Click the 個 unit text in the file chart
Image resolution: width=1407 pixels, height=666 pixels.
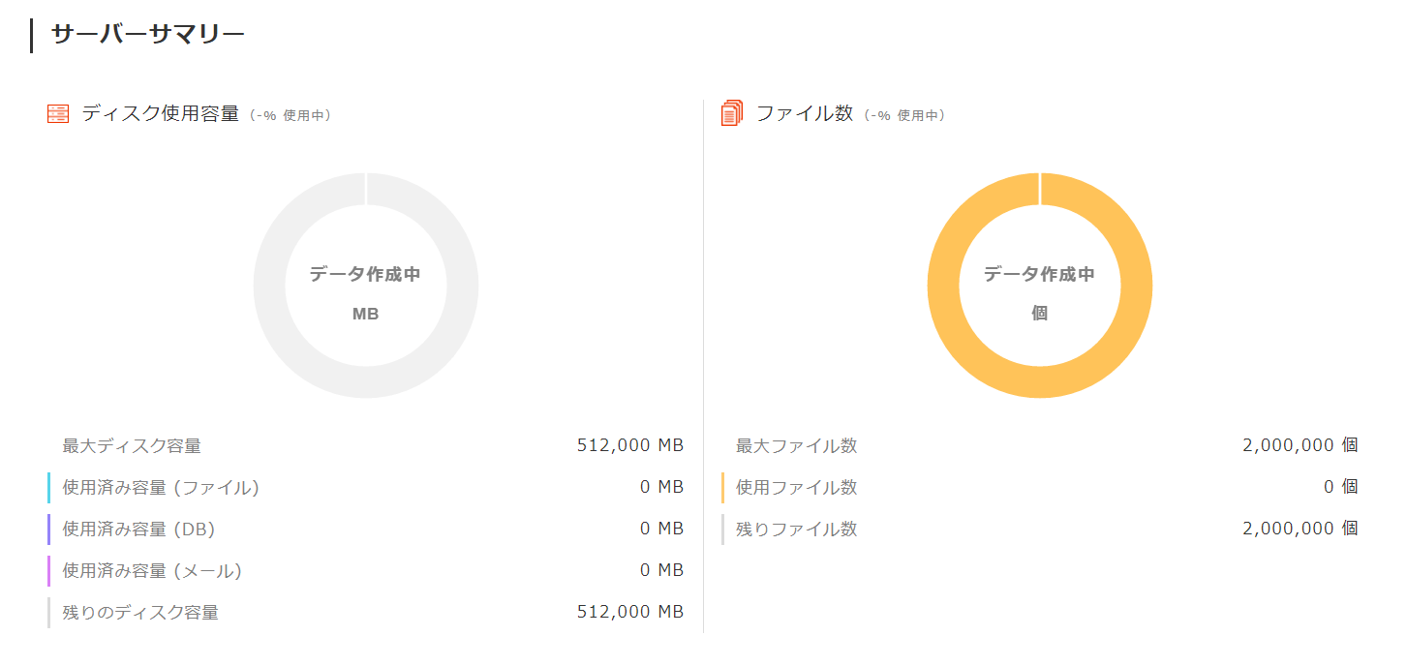(x=1040, y=313)
